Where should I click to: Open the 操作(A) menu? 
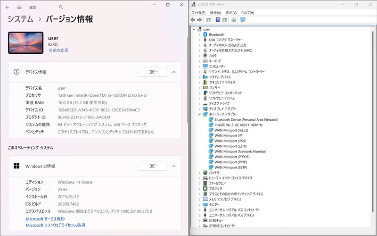click(215, 12)
